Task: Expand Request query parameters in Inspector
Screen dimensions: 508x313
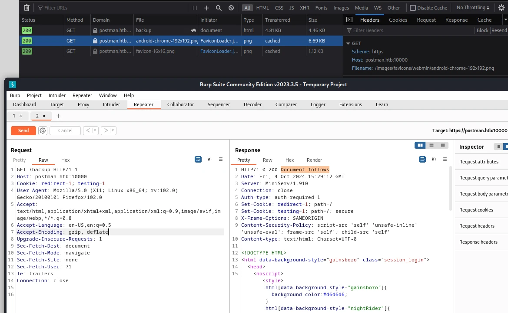Action: pyautogui.click(x=483, y=178)
